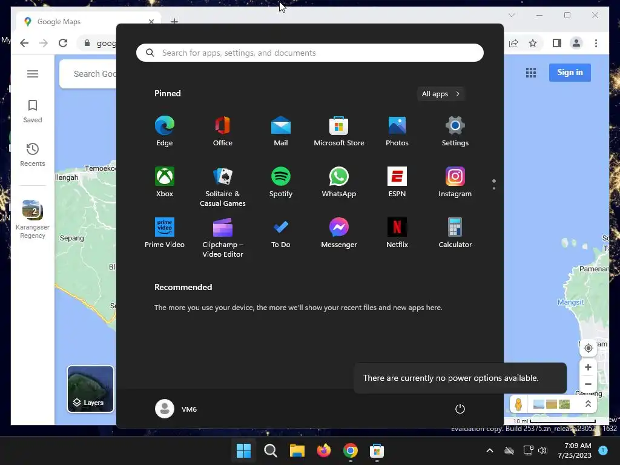Image resolution: width=620 pixels, height=465 pixels.
Task: Launch Netflix
Action: (397, 233)
